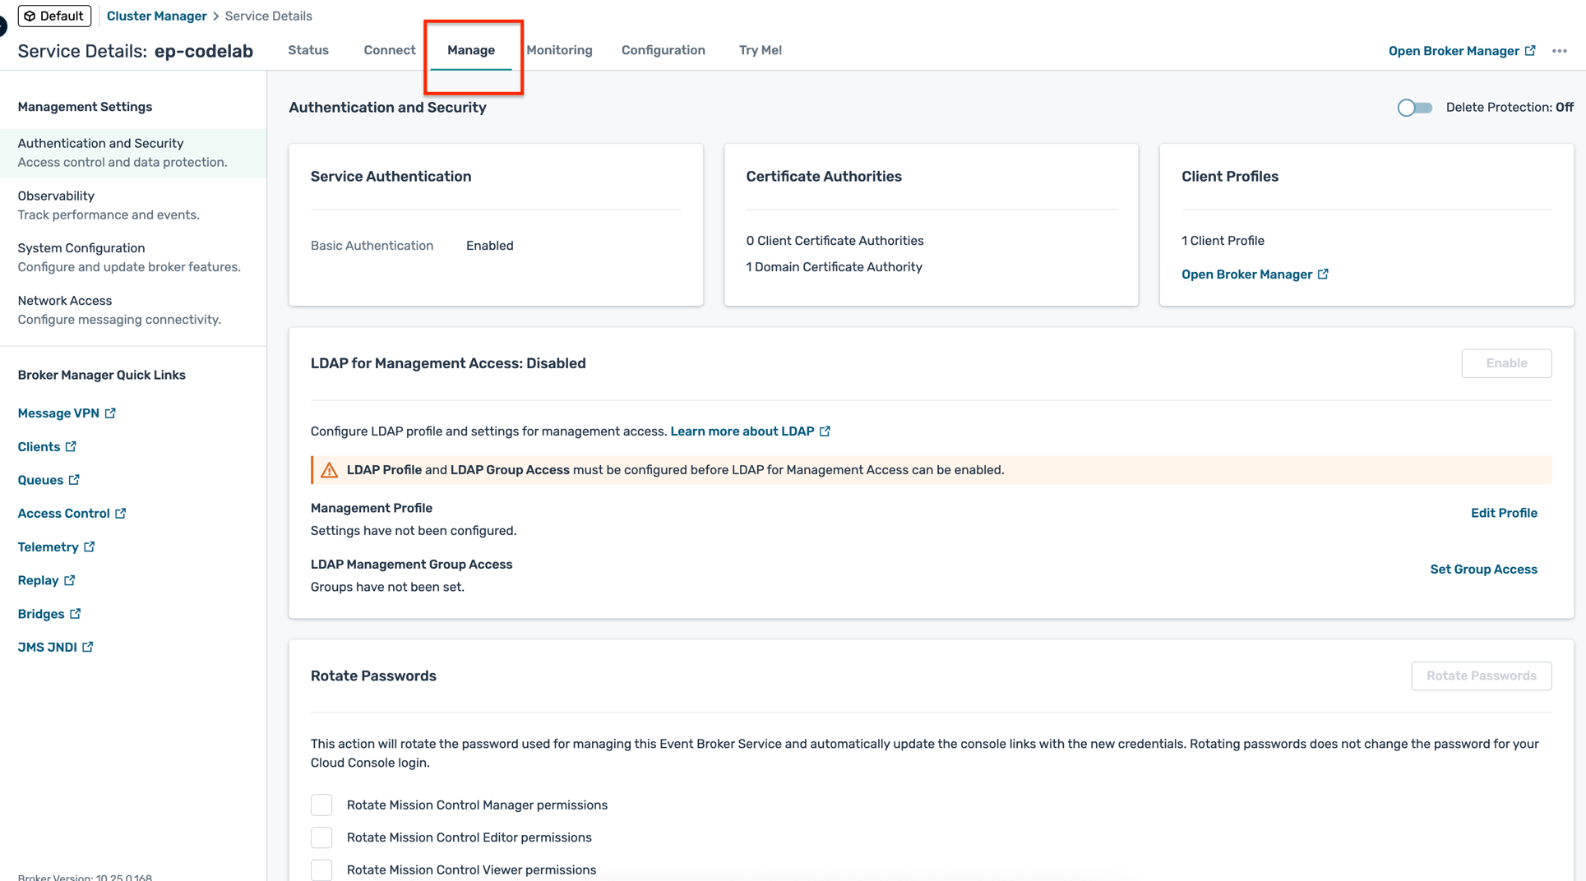Open the Default environment selector

point(54,16)
